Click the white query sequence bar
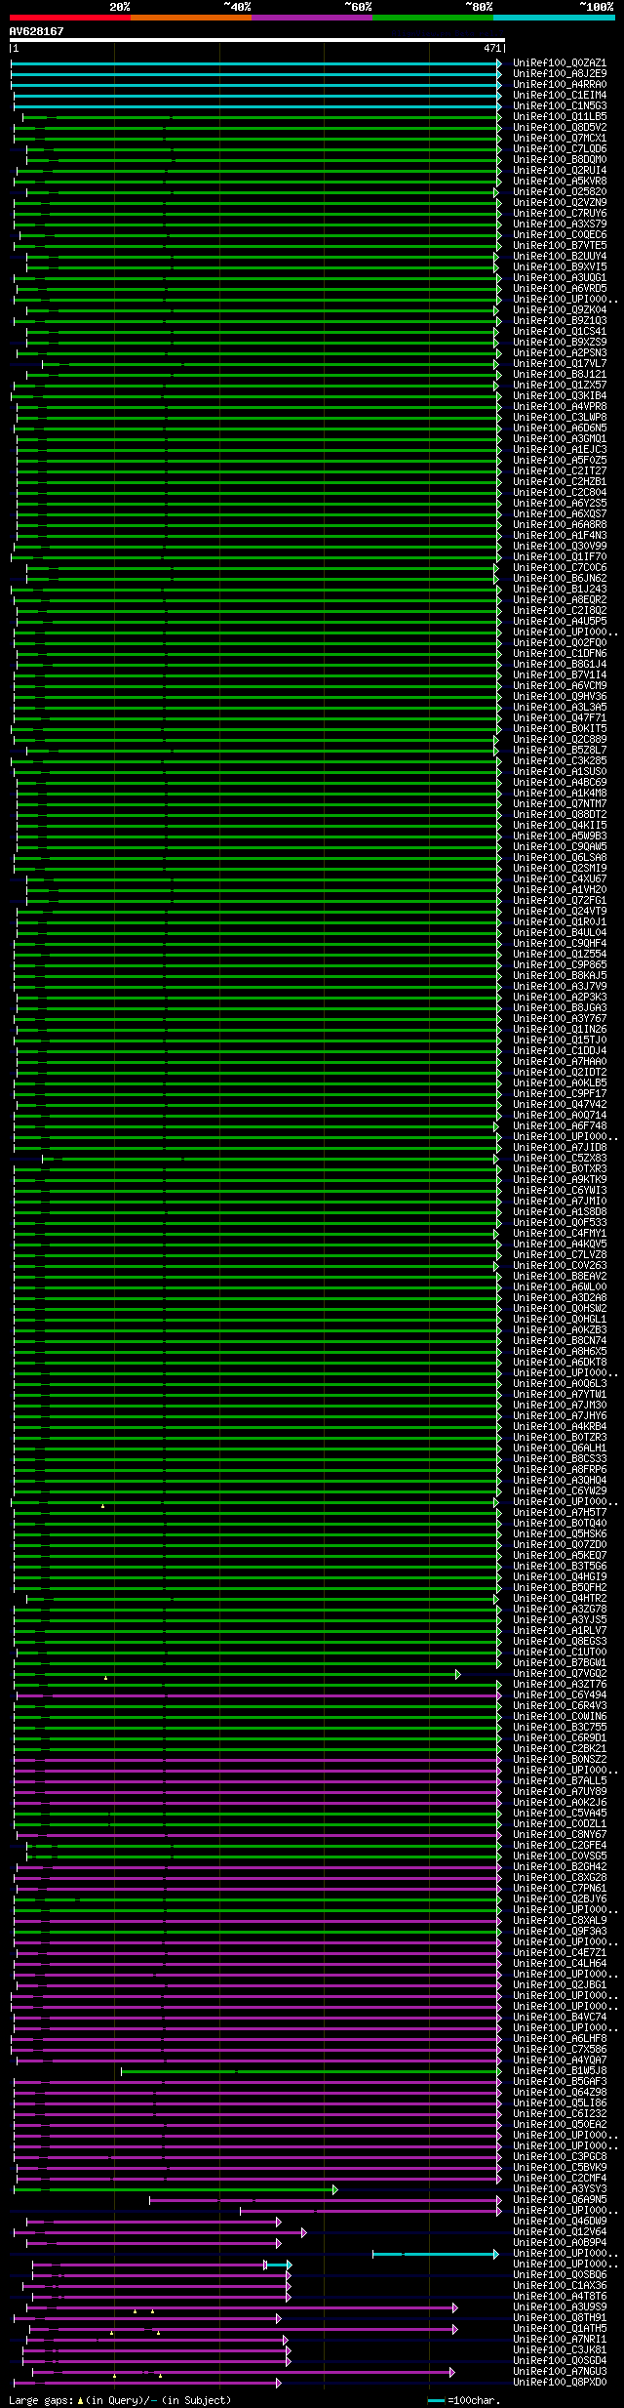Screen dimensions: 624x2408 [x=257, y=40]
